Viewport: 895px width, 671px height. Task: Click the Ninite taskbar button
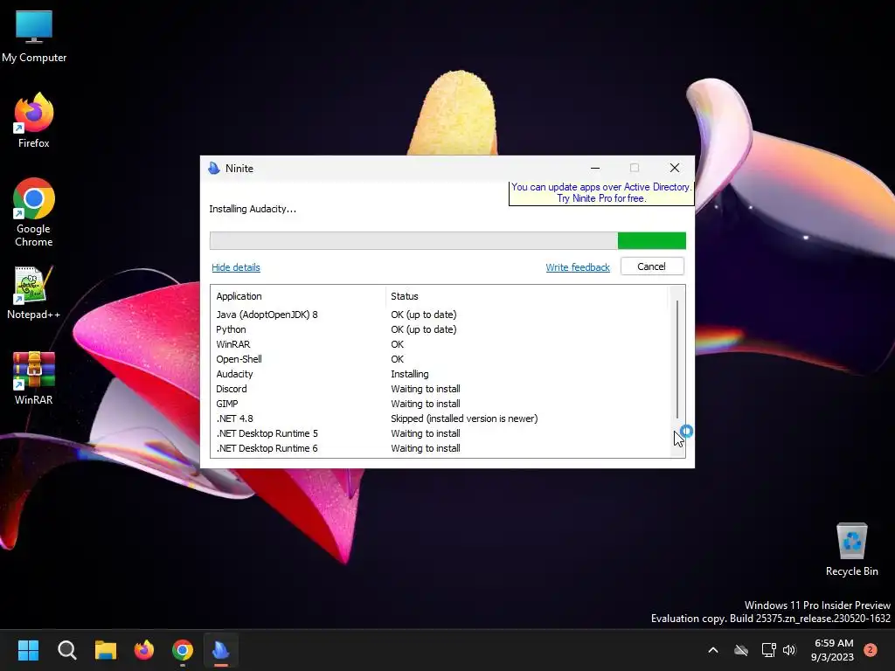(221, 650)
